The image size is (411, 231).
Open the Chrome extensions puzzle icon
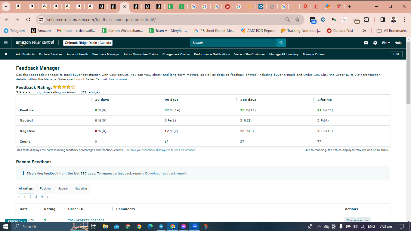[x=366, y=20]
